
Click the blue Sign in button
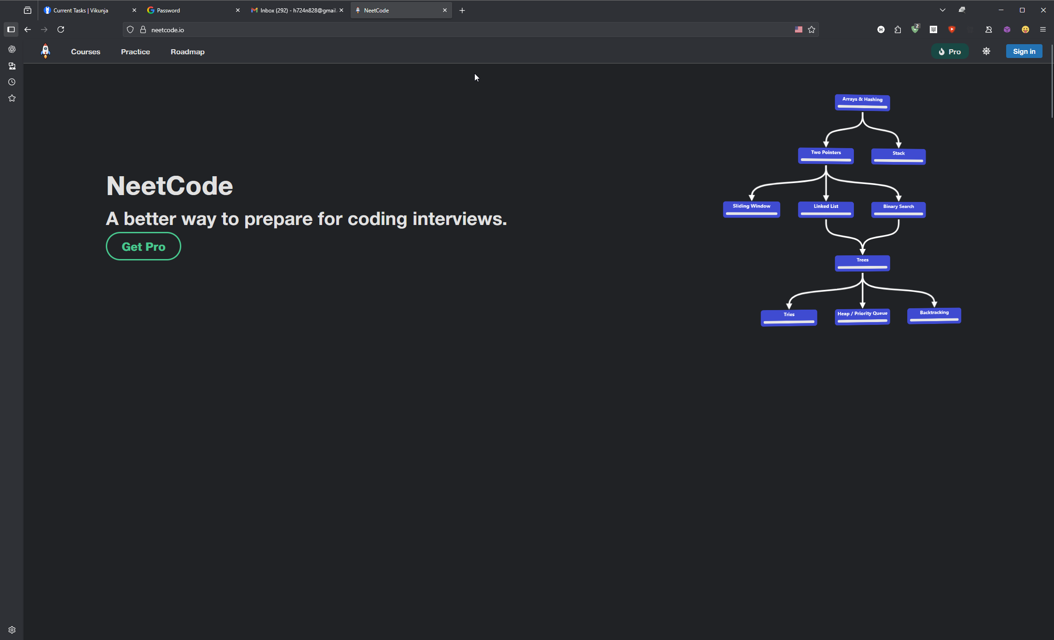tap(1024, 52)
